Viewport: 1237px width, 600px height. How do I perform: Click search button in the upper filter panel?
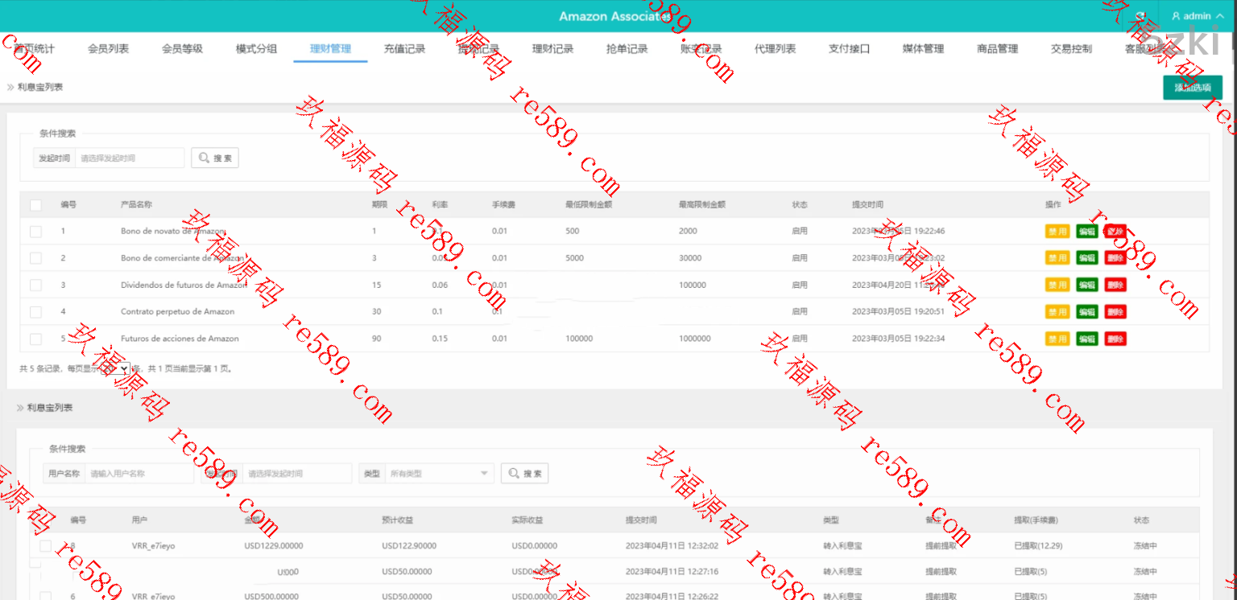(x=215, y=158)
